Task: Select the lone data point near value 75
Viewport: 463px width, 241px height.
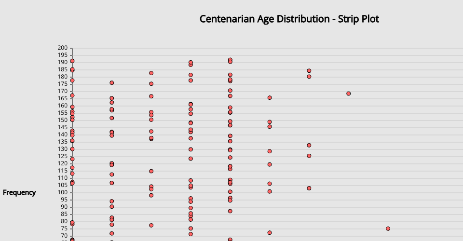Action: coord(388,228)
